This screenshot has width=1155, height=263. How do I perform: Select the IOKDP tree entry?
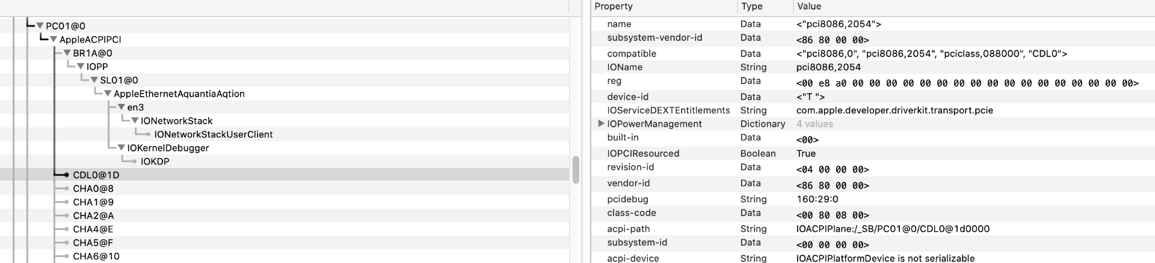click(155, 162)
